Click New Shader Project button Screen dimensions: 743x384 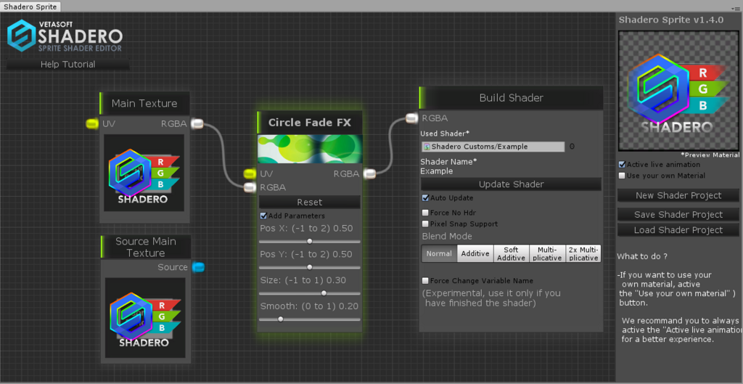pos(678,195)
